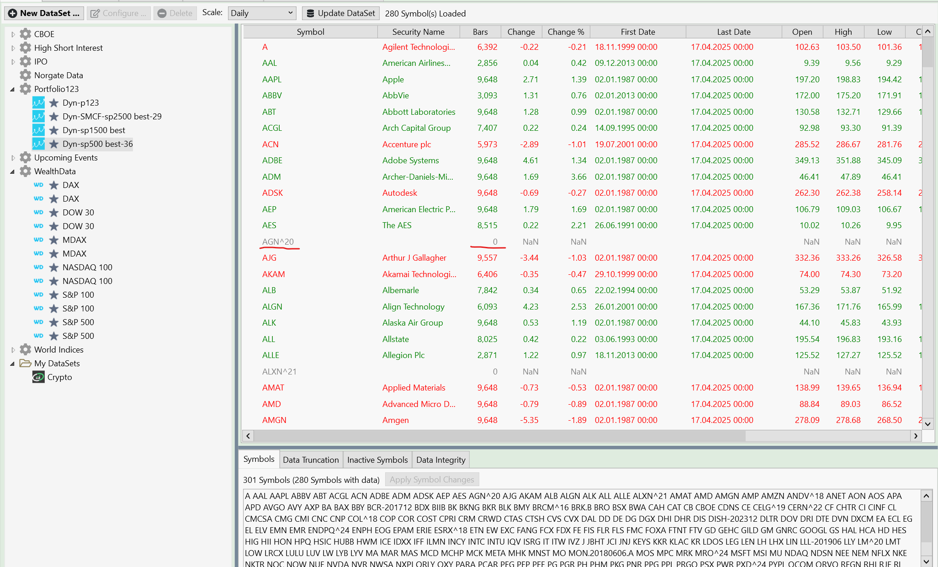Collapse the Portfolio123 tree node
This screenshot has width=938, height=567.
13,89
